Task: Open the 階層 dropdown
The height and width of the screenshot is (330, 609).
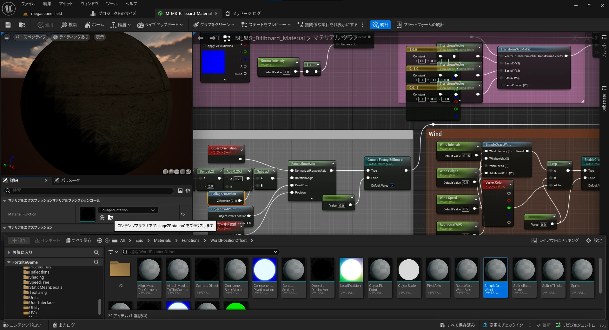Action: [121, 25]
